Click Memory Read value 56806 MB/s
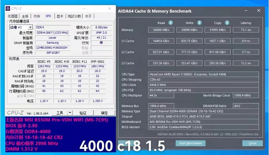This screenshot has width=269, height=155. point(161,30)
